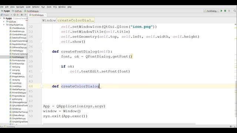Click the editor horizontal scrollbar

(x=119, y=124)
